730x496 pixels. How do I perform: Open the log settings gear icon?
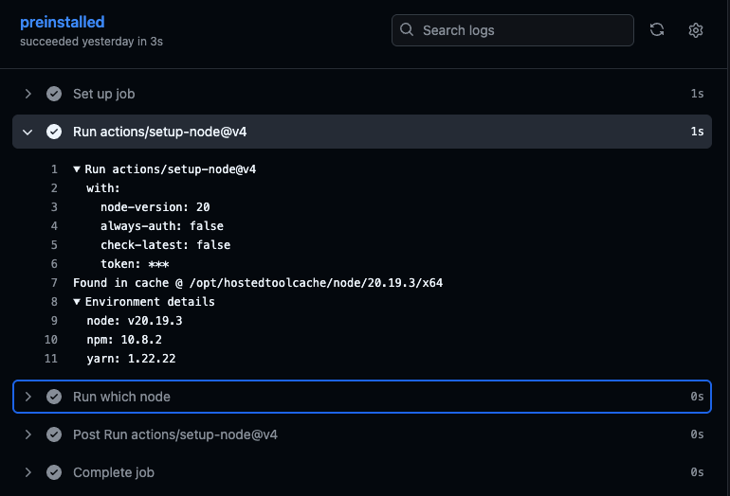pyautogui.click(x=696, y=30)
